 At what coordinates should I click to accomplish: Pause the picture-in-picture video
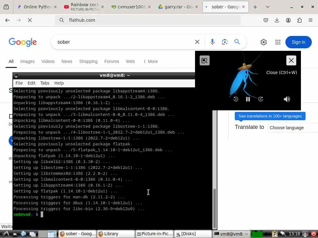[248, 99]
